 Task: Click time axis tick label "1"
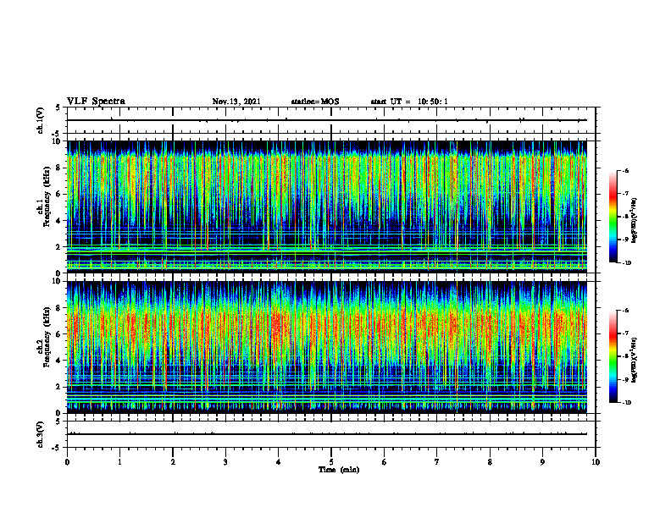pyautogui.click(x=119, y=462)
